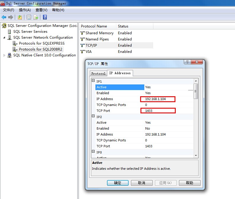This screenshot has height=199, width=235.
Task: Select the IP1 Enabled property label
Action: click(103, 93)
